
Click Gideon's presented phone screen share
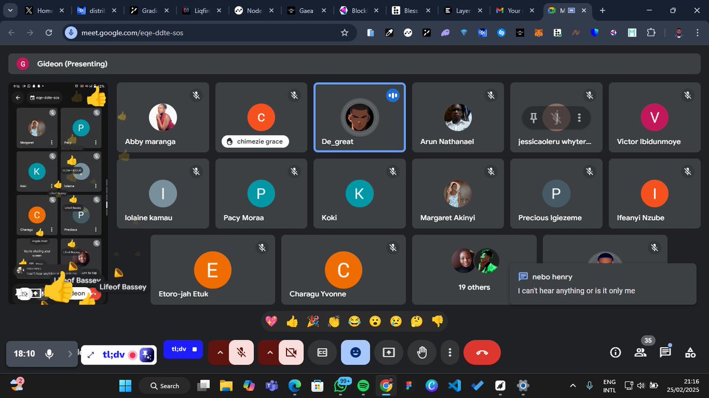coord(58,193)
